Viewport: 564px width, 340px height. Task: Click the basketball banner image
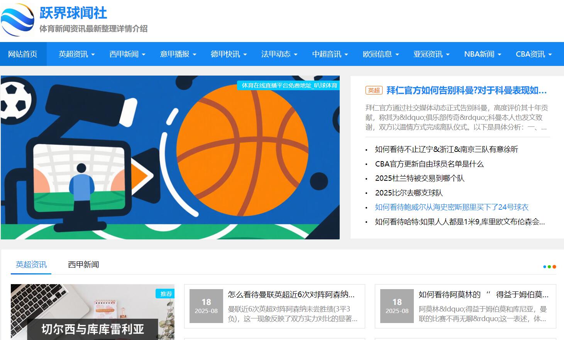point(170,157)
